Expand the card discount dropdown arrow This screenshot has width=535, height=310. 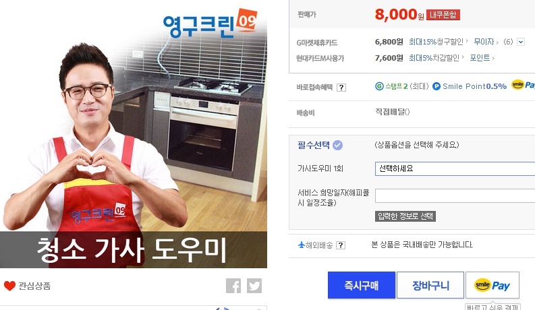click(x=521, y=42)
